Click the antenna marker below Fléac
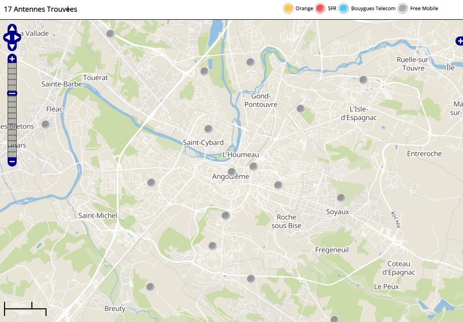 pos(46,124)
